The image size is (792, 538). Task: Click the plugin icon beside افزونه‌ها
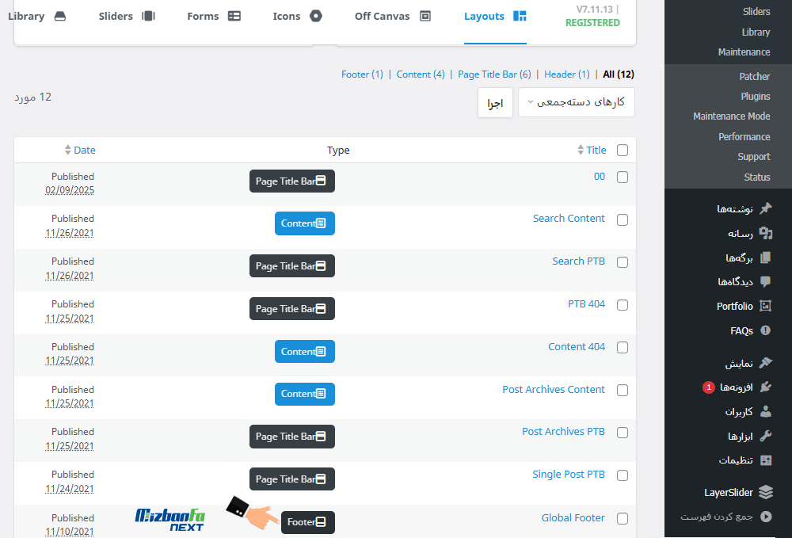pyautogui.click(x=766, y=387)
